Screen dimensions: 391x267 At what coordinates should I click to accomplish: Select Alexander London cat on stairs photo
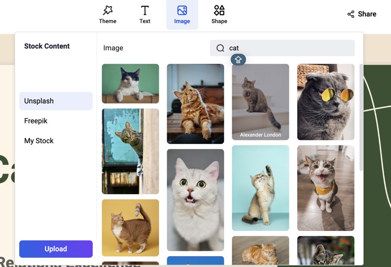click(x=261, y=102)
